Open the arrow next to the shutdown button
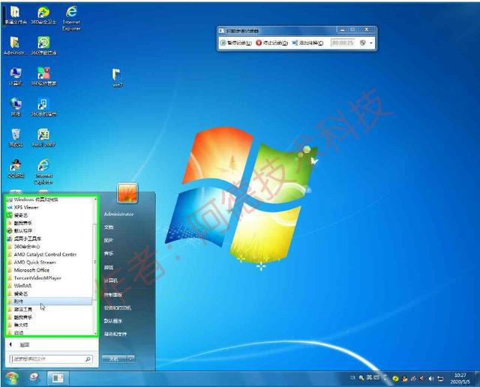 (130, 358)
